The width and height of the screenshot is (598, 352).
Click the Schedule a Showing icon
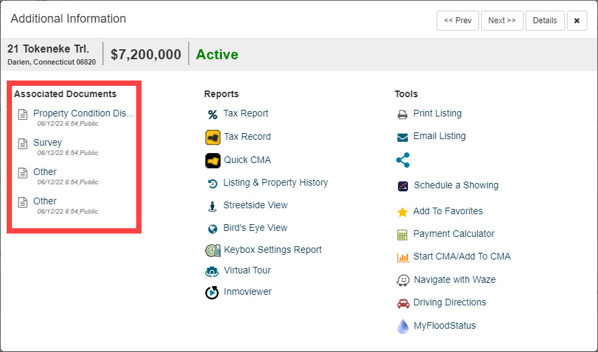point(403,186)
